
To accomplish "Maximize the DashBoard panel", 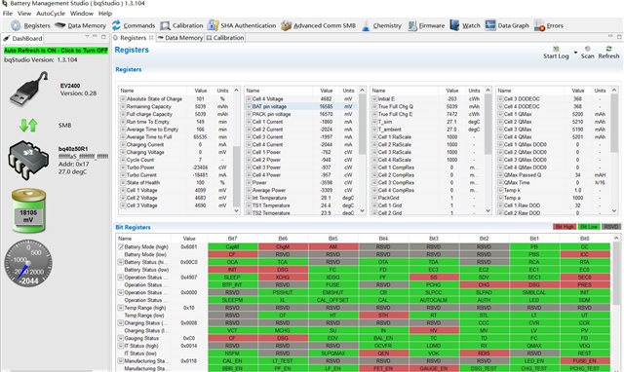I will click(x=103, y=37).
